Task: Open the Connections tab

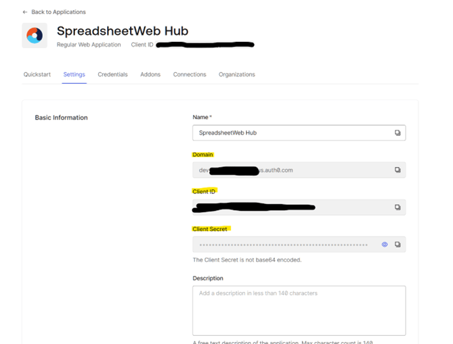Action: click(190, 74)
